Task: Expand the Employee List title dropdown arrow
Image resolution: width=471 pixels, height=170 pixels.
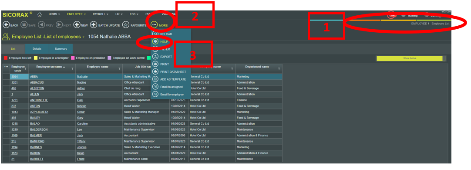Action: coord(84,37)
